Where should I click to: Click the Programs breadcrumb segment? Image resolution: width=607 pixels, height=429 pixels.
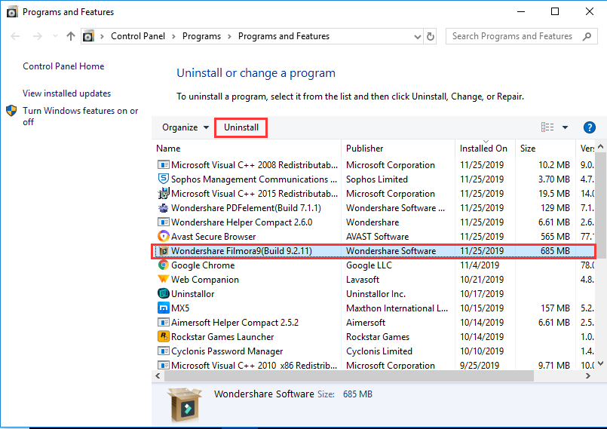pyautogui.click(x=201, y=36)
